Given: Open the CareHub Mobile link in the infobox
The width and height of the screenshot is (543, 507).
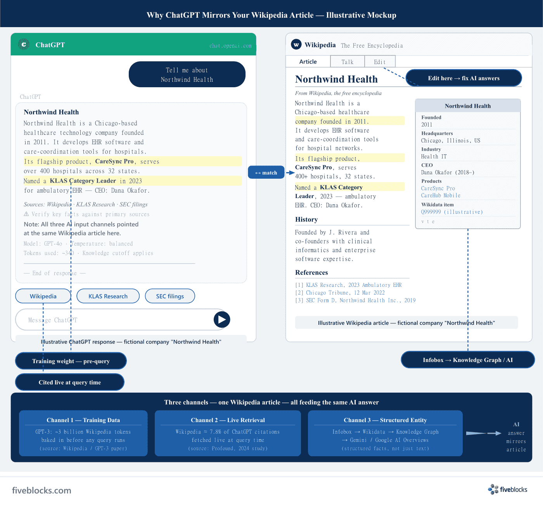Looking at the screenshot, I should pyautogui.click(x=441, y=196).
